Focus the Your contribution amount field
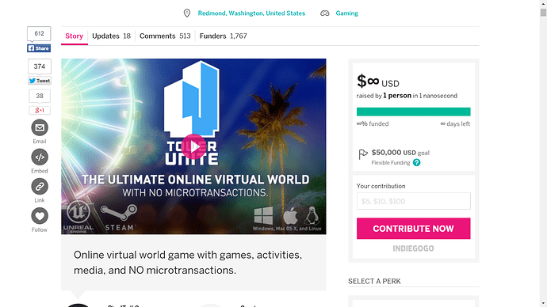Viewport: 547px width, 307px height. pos(413,201)
